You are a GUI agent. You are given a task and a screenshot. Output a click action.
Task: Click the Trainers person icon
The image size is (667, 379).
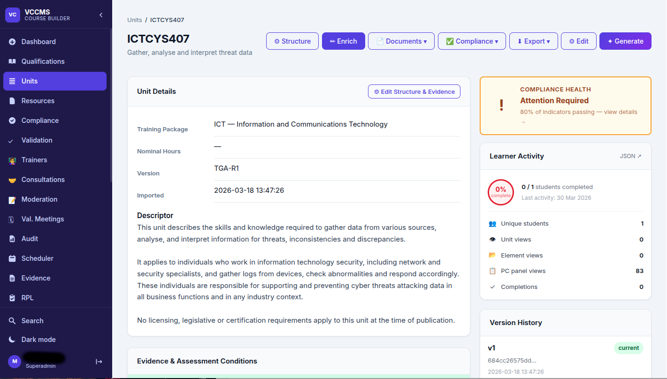pyautogui.click(x=12, y=160)
